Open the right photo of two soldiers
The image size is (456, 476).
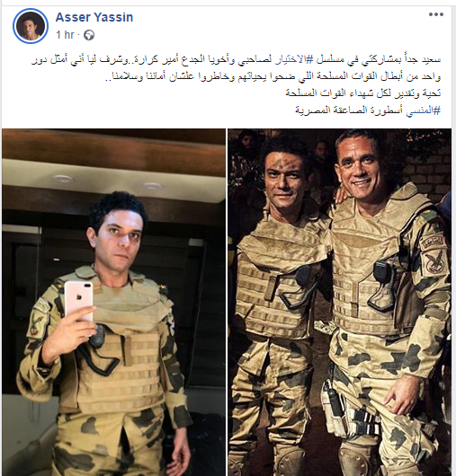point(340,302)
